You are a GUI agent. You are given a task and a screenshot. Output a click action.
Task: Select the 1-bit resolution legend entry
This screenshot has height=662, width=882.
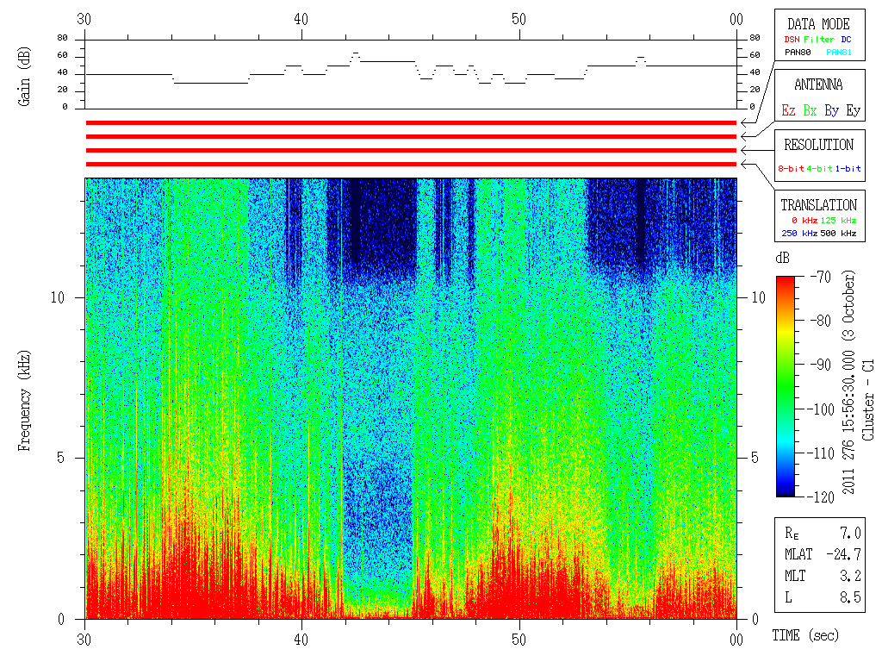848,169
